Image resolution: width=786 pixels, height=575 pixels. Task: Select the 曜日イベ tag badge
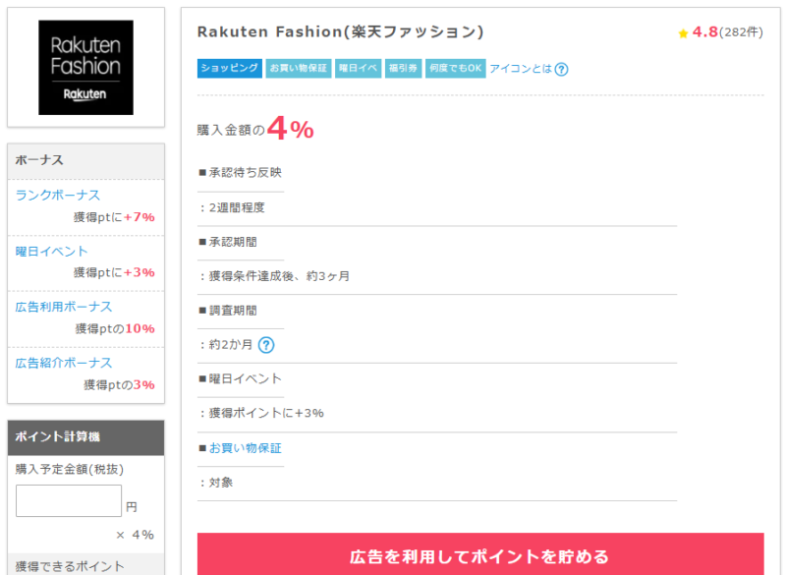[x=358, y=68]
